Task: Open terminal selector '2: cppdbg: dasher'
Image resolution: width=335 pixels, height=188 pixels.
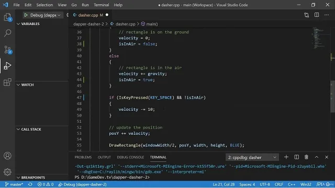Action: click(252, 158)
